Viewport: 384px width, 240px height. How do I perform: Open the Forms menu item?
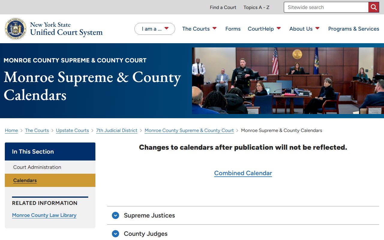click(233, 29)
